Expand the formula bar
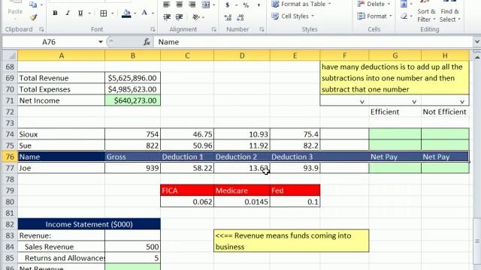Screen dimensions: 481x270 coord(476,42)
